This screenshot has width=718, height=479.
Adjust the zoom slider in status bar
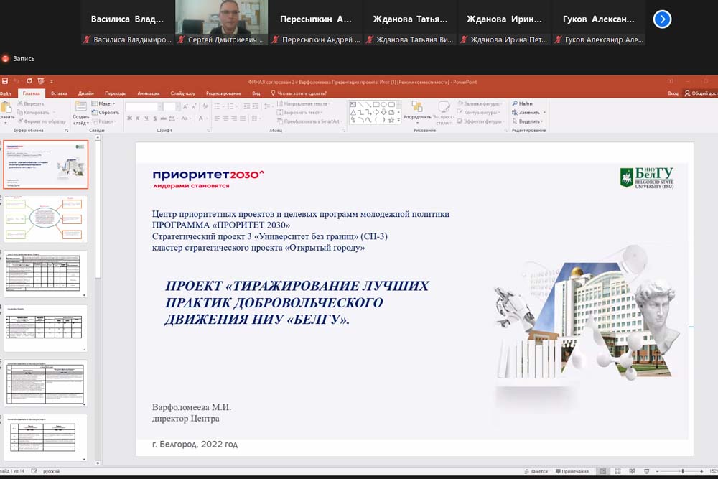(x=682, y=471)
